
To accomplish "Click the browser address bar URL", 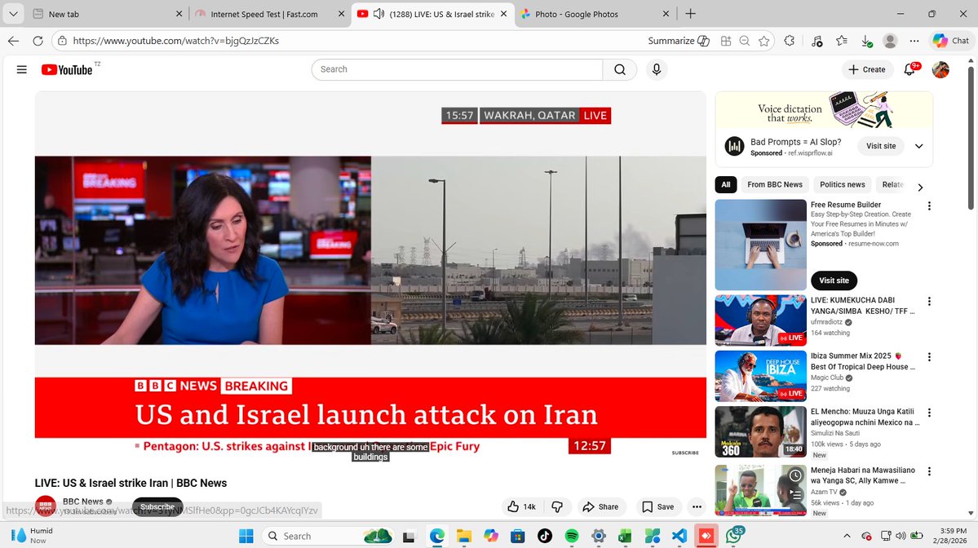I will [x=176, y=41].
